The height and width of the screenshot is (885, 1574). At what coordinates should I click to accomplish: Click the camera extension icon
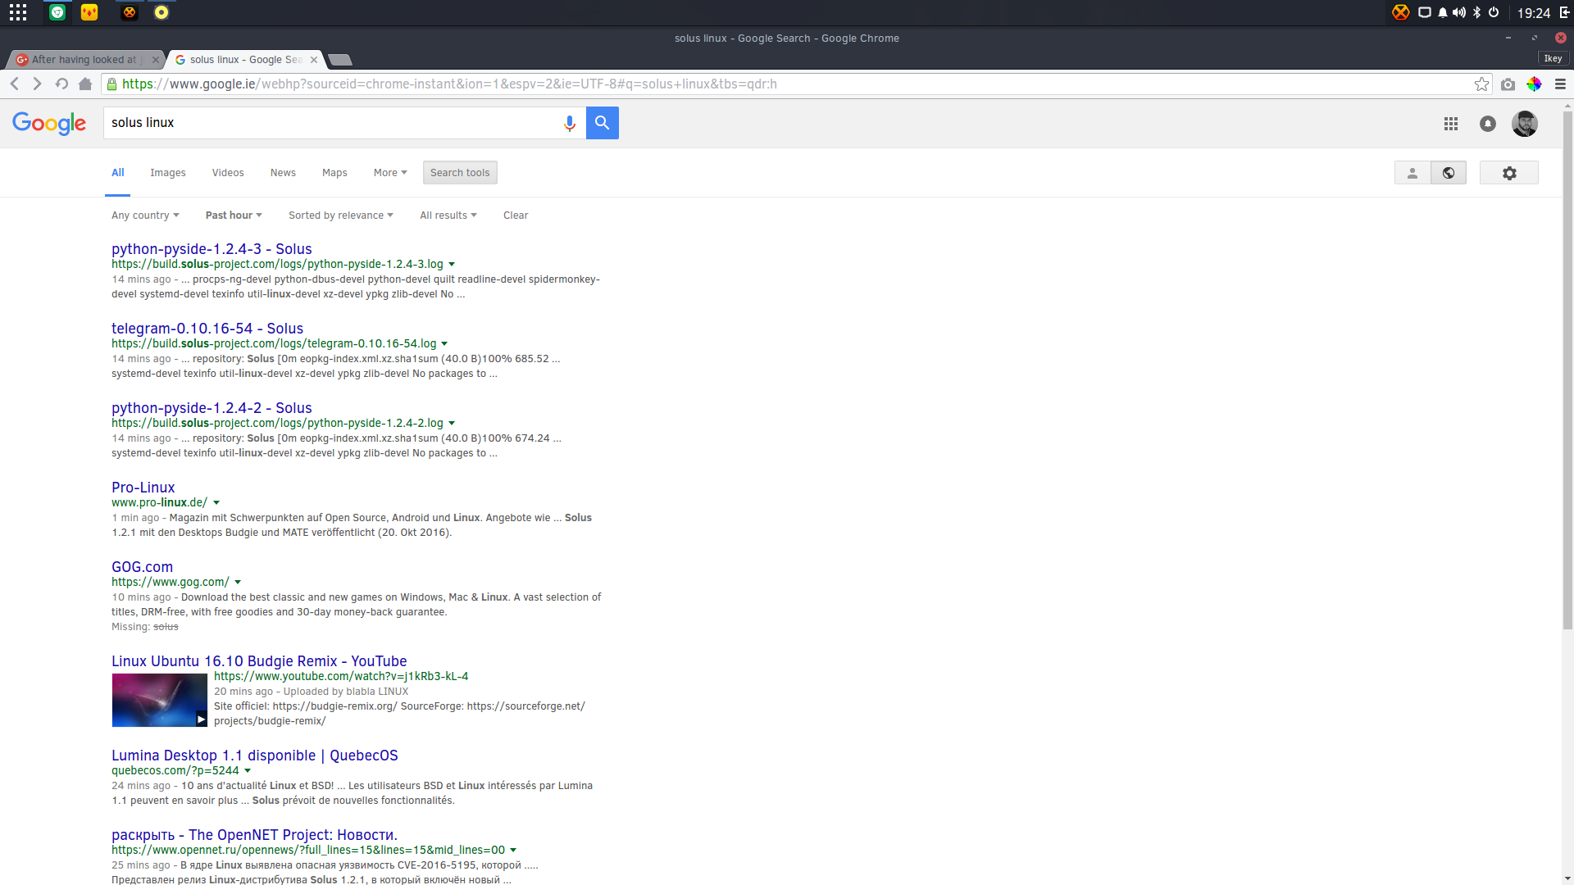tap(1508, 84)
